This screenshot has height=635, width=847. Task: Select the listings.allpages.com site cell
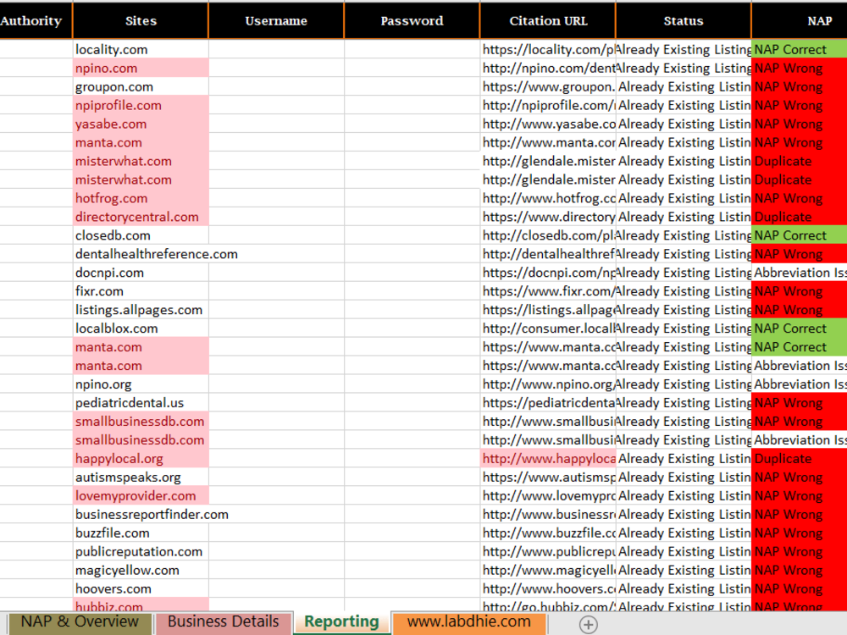click(141, 310)
